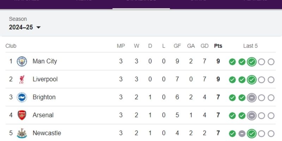Click Liverpool's first green win checkmark
This screenshot has width=282, height=141.
pos(232,80)
